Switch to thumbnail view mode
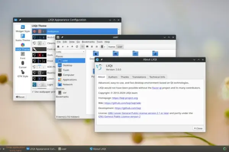The image size is (229, 152). pos(87,47)
